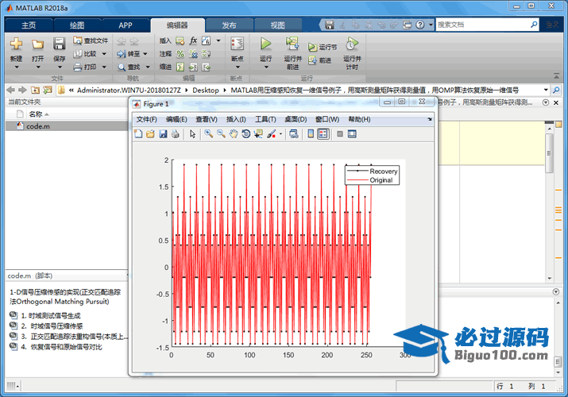Expand the Print dropdown arrow
568x397 pixels.
(104, 67)
